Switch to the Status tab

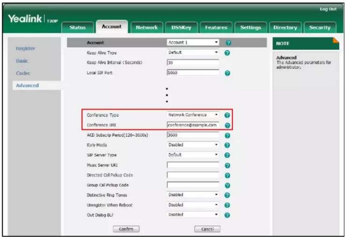[77, 28]
